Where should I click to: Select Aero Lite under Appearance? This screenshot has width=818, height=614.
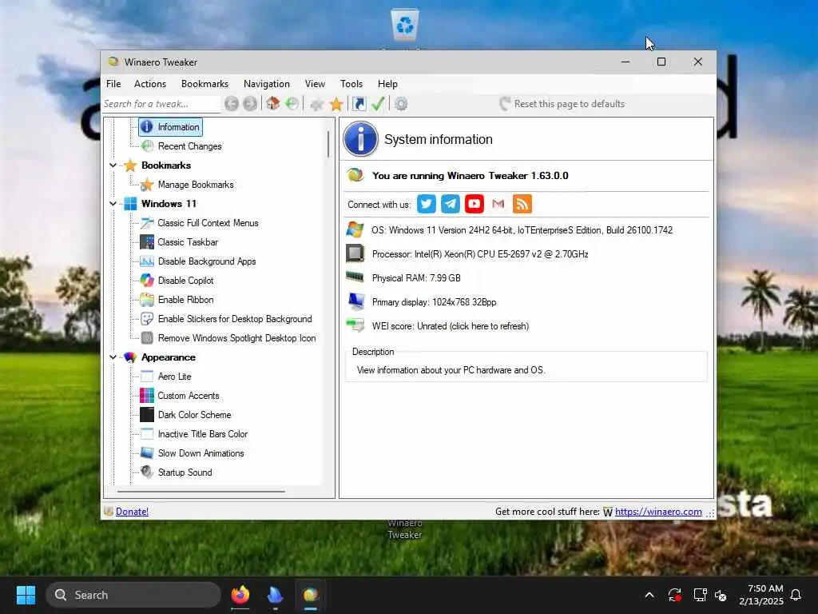[174, 377]
